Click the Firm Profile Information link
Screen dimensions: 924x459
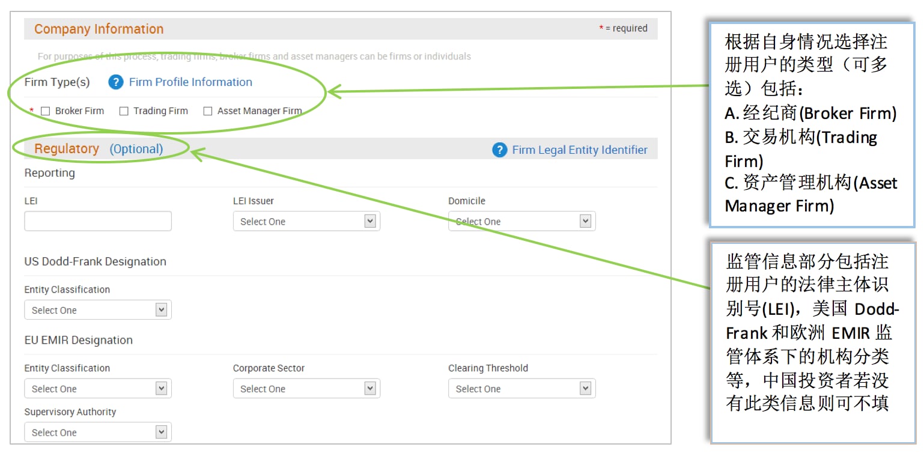pyautogui.click(x=190, y=82)
